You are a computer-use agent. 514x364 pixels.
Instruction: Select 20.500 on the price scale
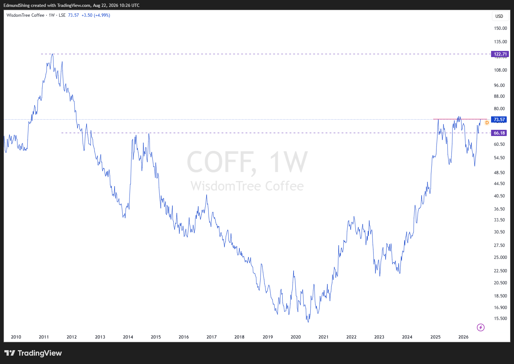pyautogui.click(x=500, y=283)
